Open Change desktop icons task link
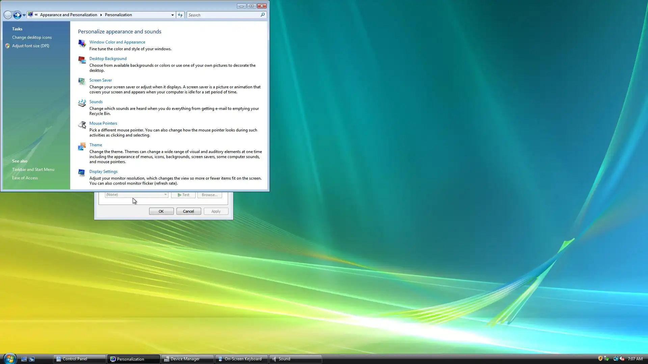 (32, 37)
